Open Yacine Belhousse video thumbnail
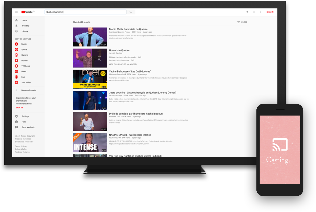Image resolution: width=316 pixels, height=212 pixels. 90,79
